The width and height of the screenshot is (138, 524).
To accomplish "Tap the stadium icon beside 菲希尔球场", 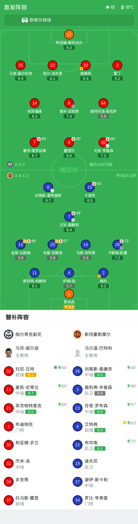I will coord(25,20).
